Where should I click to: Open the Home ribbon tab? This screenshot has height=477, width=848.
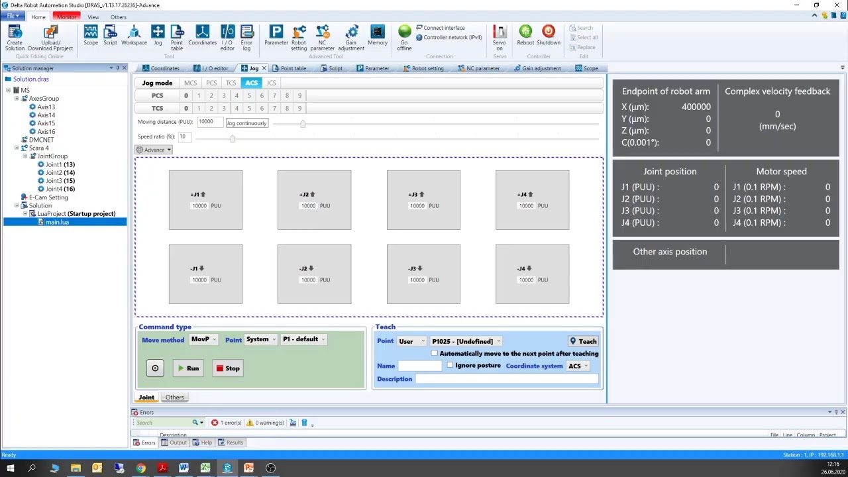38,17
